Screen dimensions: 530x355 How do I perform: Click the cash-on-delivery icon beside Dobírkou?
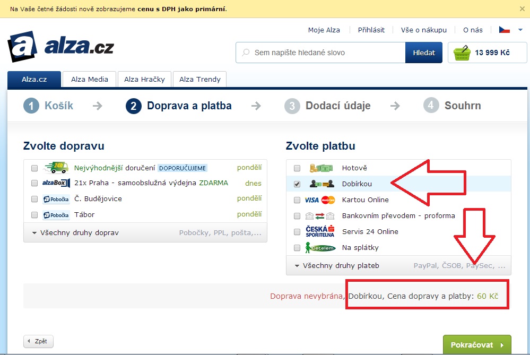322,184
